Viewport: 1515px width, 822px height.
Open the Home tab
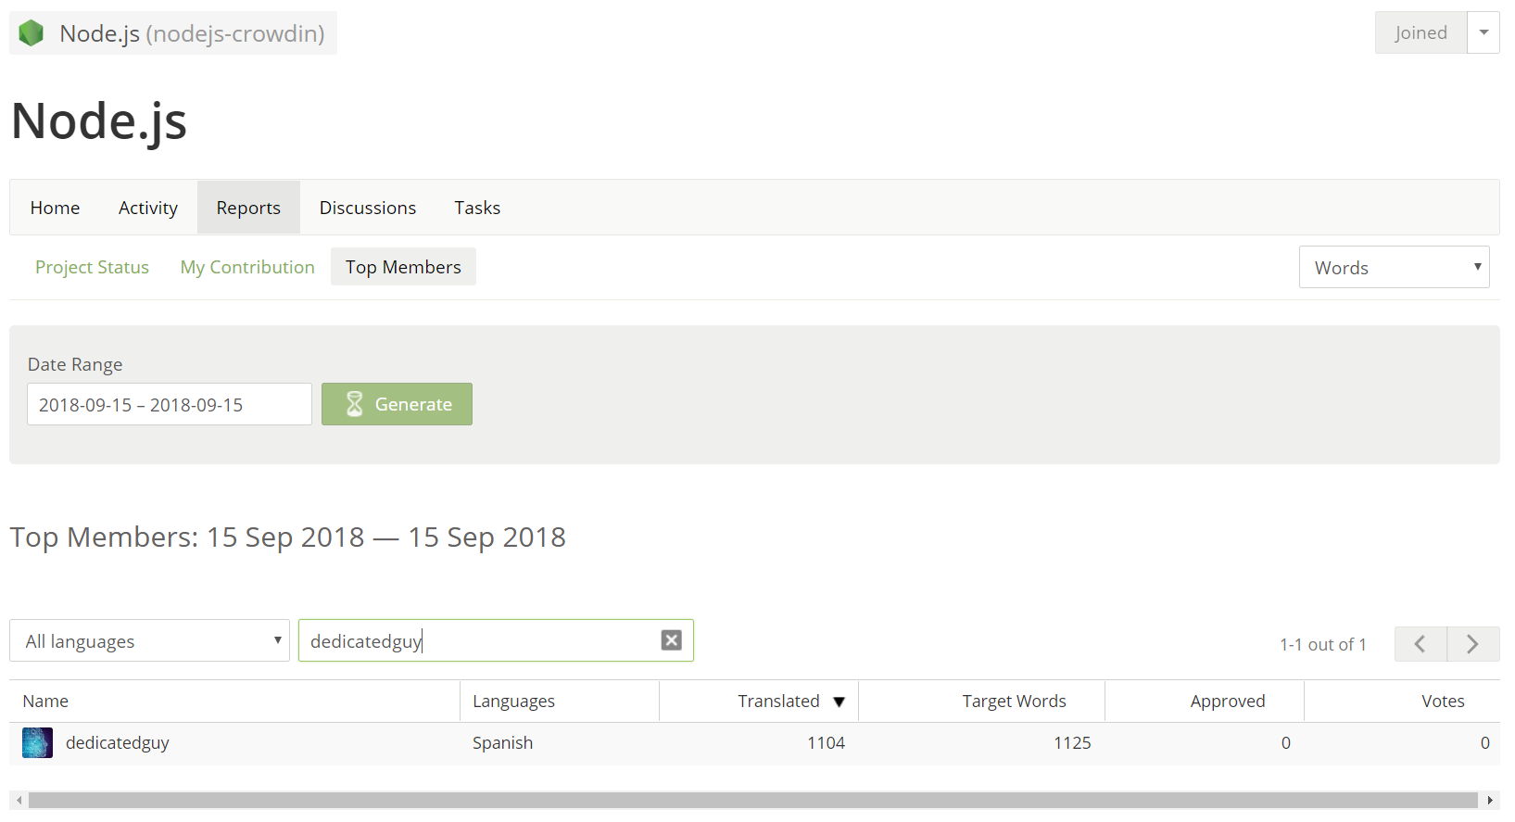[x=56, y=208]
